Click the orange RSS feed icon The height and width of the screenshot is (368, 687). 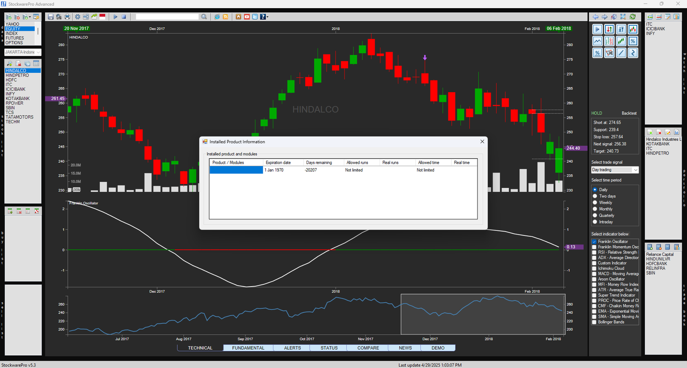[225, 17]
